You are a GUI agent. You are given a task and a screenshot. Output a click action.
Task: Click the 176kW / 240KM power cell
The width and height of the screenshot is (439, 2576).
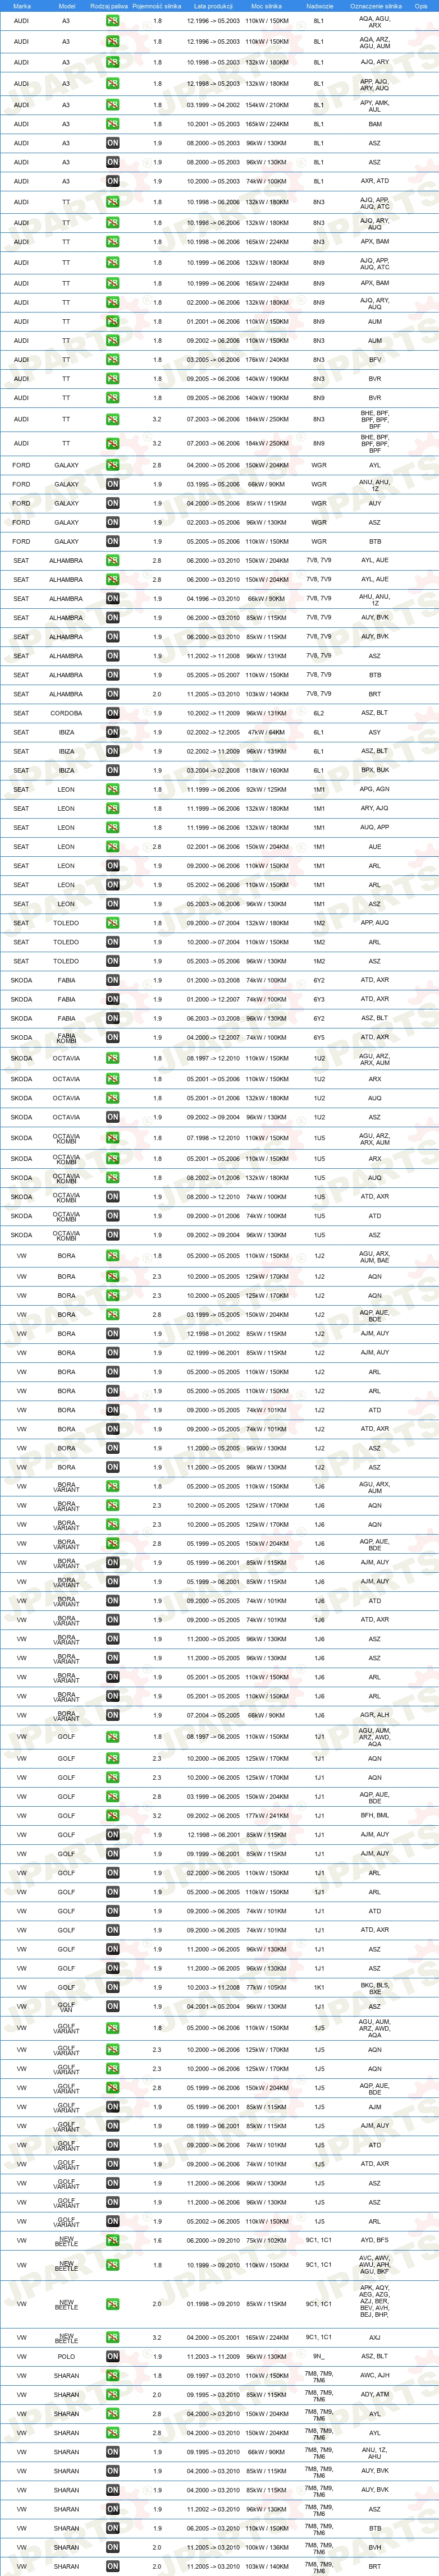click(x=266, y=359)
